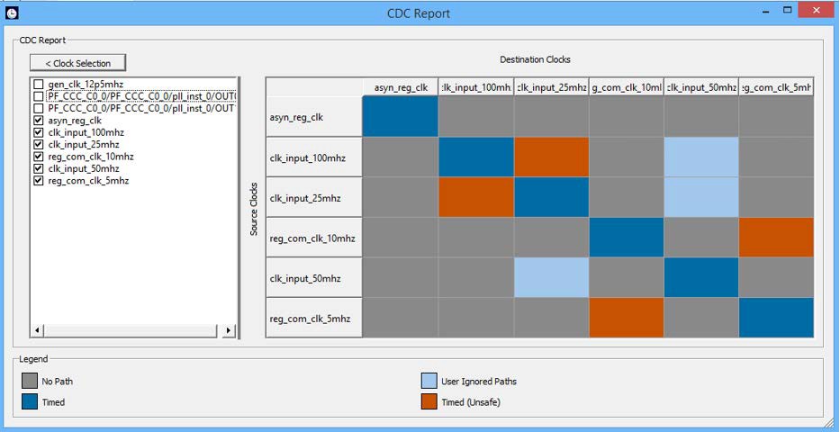Maximize the CDC Report window

(x=788, y=11)
